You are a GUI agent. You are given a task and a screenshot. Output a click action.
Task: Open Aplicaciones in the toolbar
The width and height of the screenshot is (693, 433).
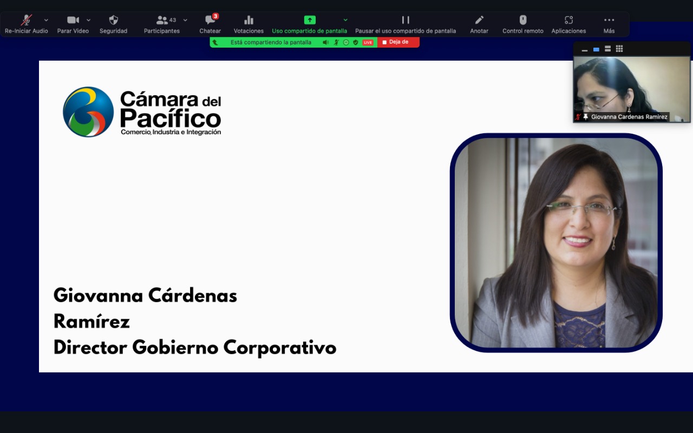568,24
